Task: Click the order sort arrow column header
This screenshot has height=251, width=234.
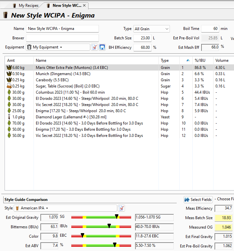Action: click(x=186, y=60)
